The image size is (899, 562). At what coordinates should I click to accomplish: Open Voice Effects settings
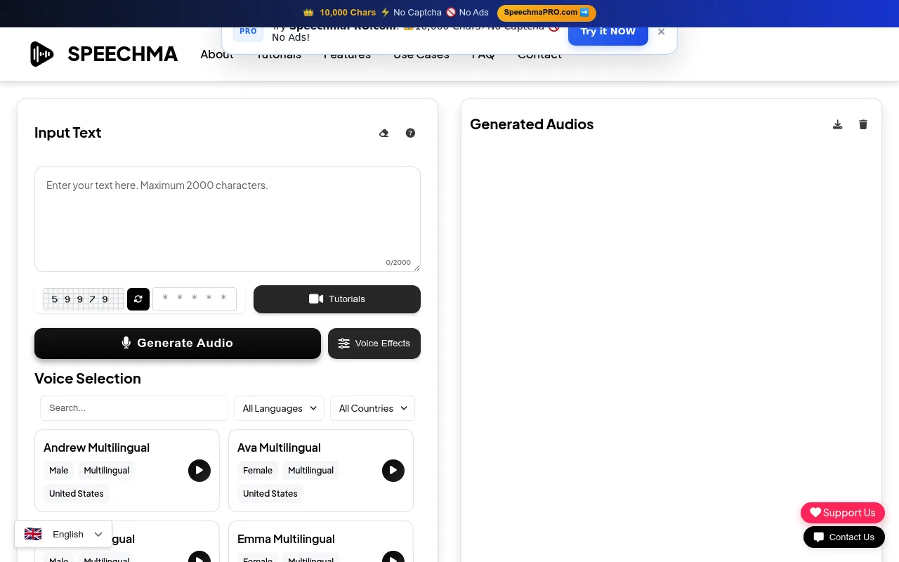[x=374, y=344]
